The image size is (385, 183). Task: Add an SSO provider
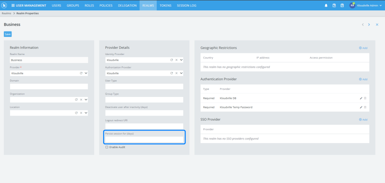[363, 120]
